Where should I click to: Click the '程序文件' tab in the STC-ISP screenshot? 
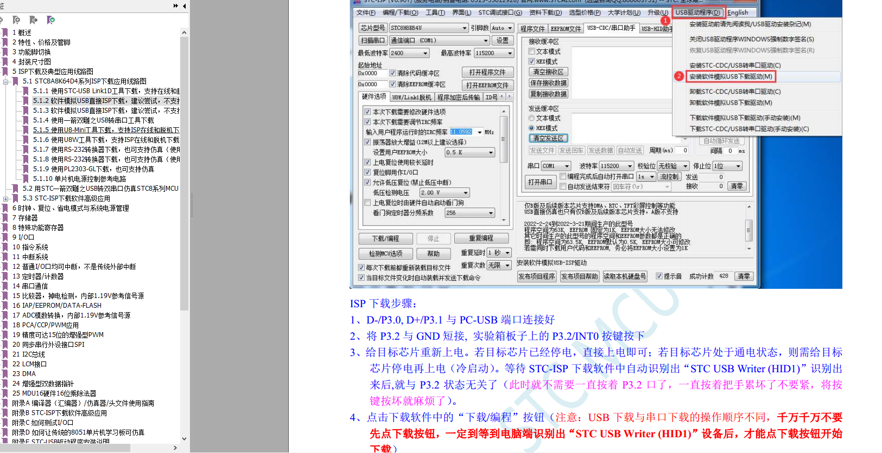click(x=532, y=29)
